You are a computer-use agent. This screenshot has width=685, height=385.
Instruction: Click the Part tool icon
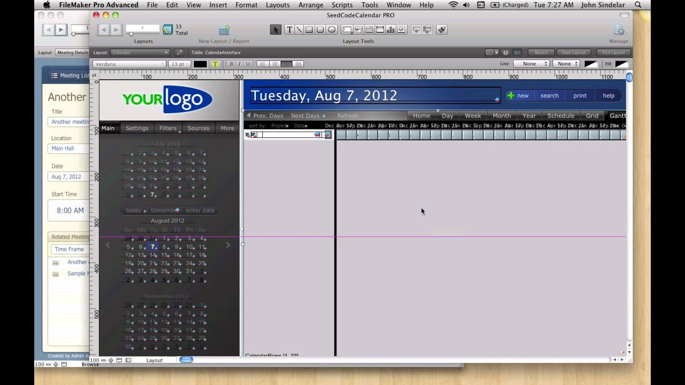427,30
